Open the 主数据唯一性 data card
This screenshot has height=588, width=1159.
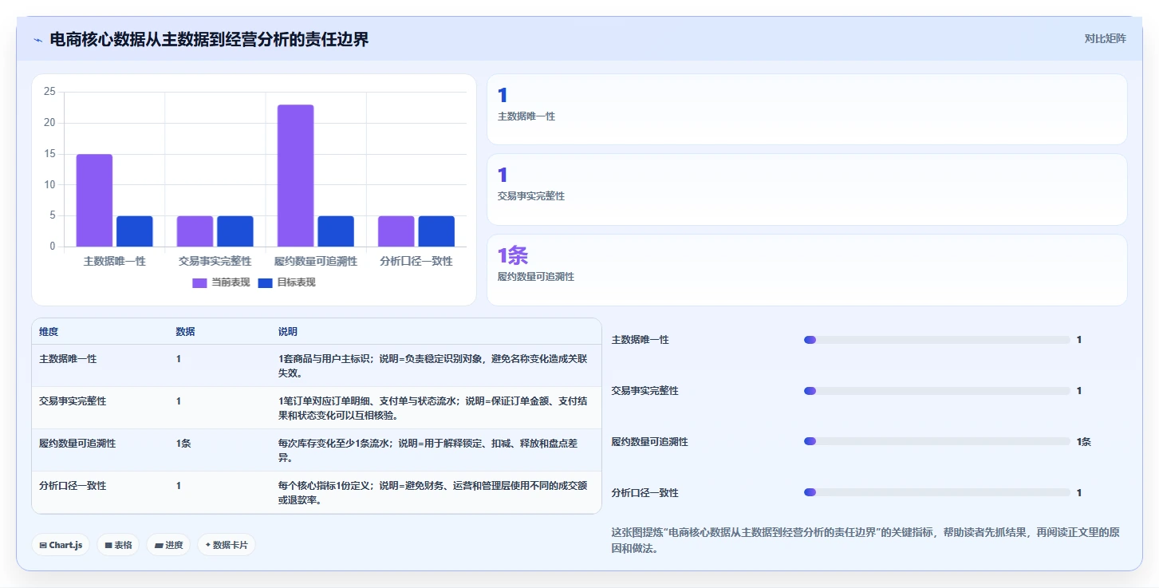[807, 109]
